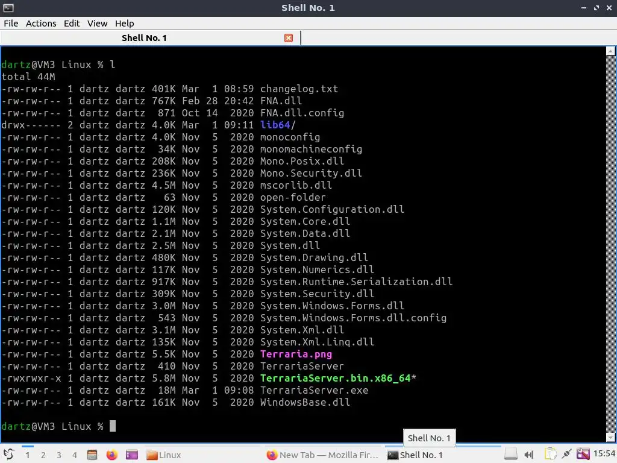This screenshot has width=617, height=463.
Task: Click the System.Data.dll file name
Action: coord(305,233)
